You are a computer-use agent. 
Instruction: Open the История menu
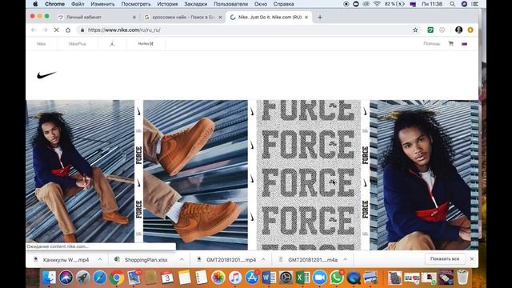click(x=167, y=4)
